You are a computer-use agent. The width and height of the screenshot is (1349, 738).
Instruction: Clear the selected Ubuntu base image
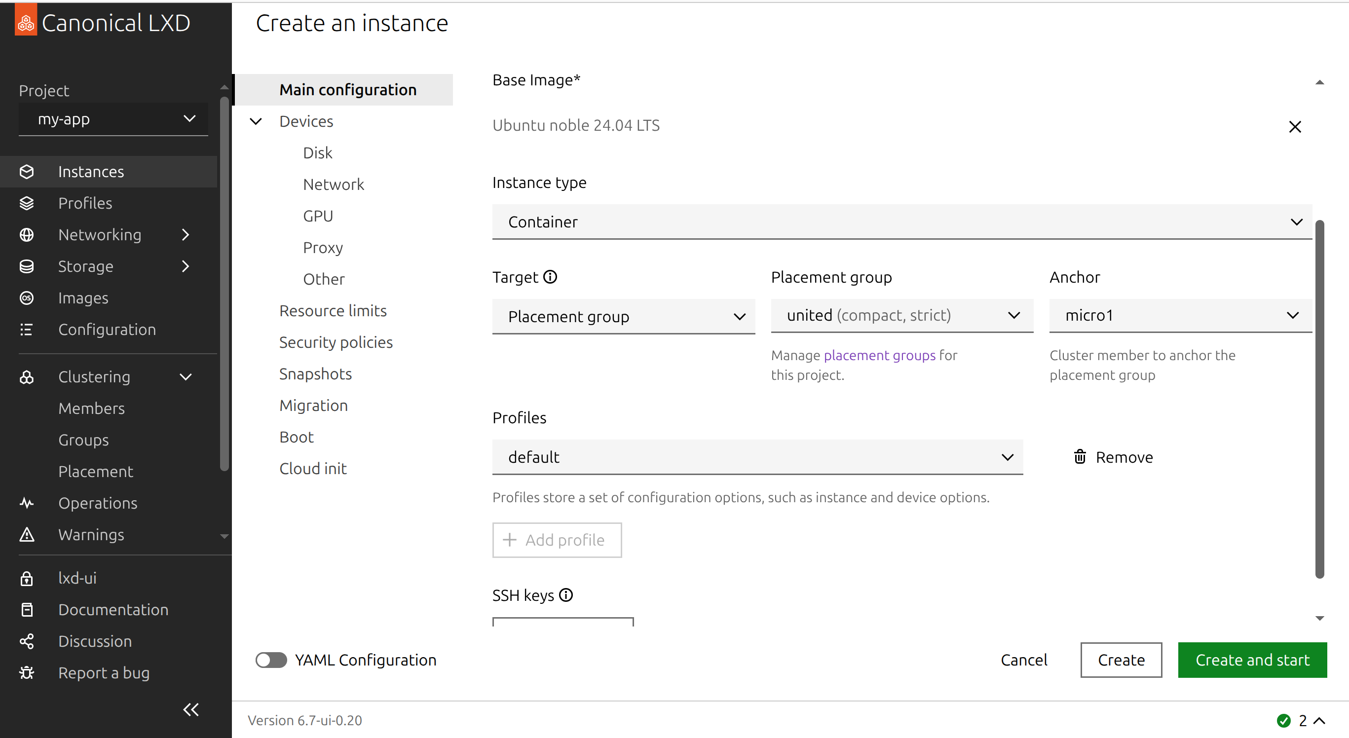tap(1295, 127)
